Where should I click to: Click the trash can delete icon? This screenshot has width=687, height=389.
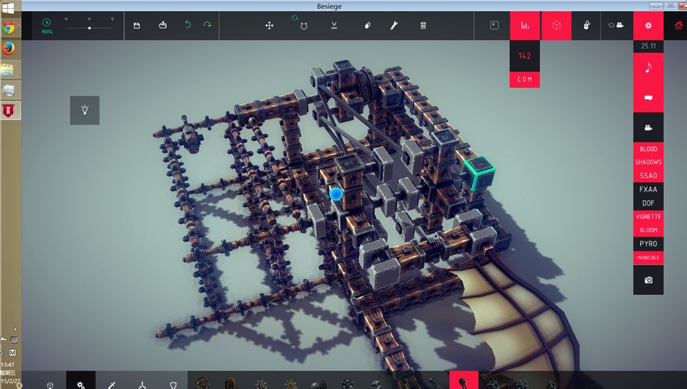click(x=423, y=25)
